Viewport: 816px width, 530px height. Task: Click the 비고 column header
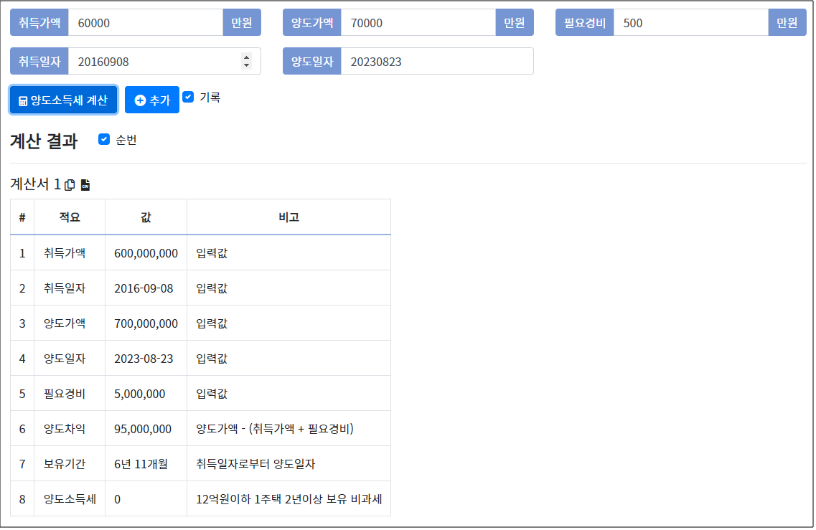pyautogui.click(x=288, y=216)
